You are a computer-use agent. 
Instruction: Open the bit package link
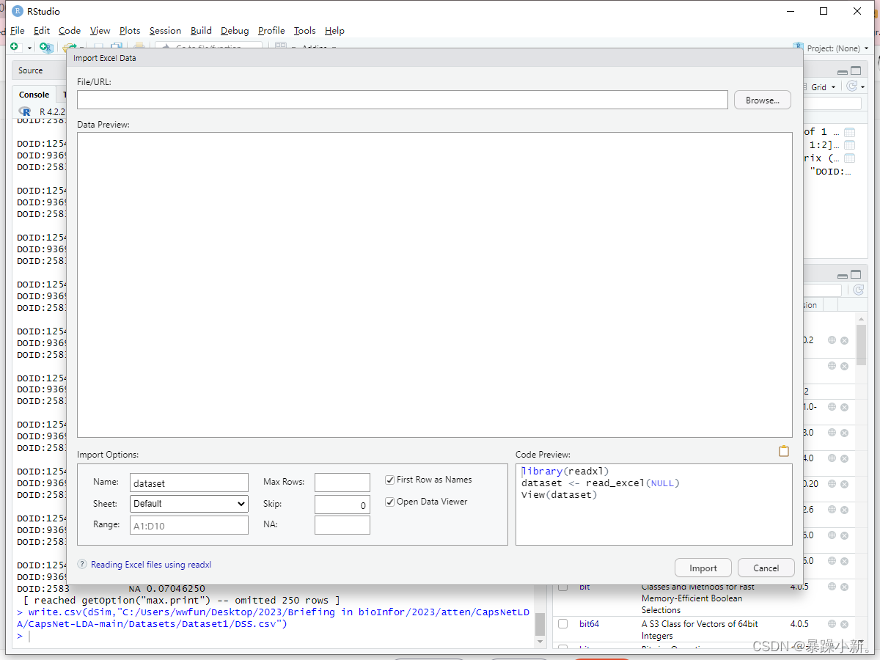click(584, 587)
